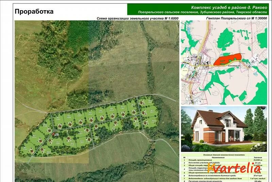Click the value '1 м³/сут, каждый'
Image resolution: width=272 pixels, height=182 pixels.
tap(258, 178)
